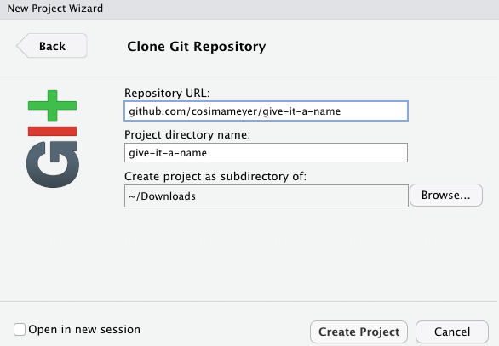Open the folder chooser with Browse...
This screenshot has height=346, width=499.
coord(446,195)
